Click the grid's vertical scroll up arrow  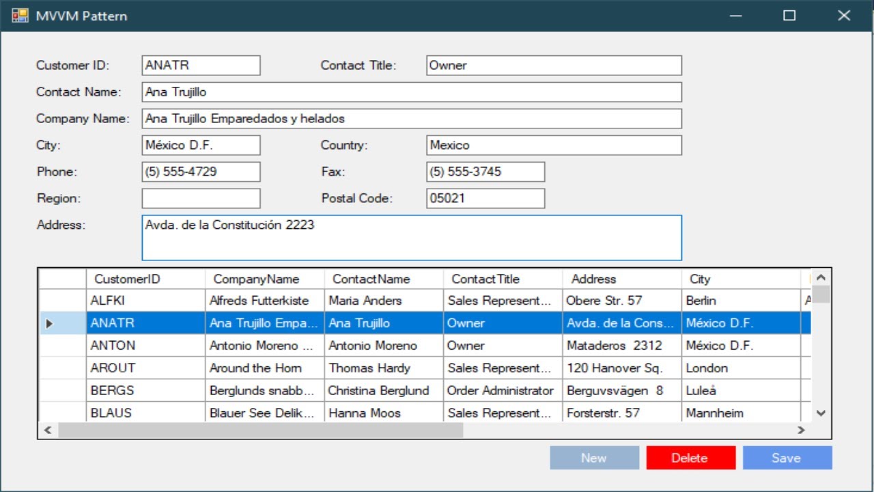(821, 277)
